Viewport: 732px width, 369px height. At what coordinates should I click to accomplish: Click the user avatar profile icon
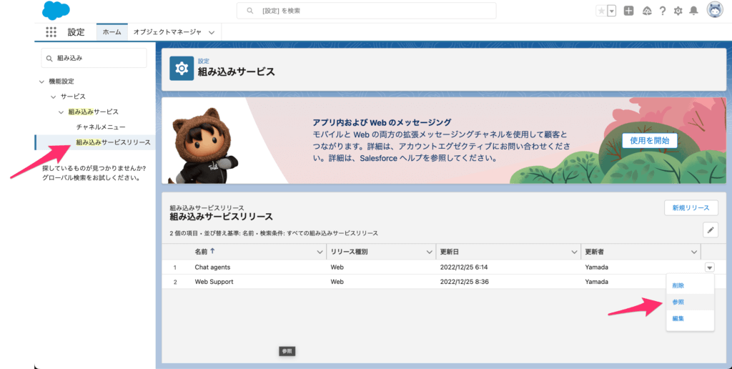(x=714, y=10)
